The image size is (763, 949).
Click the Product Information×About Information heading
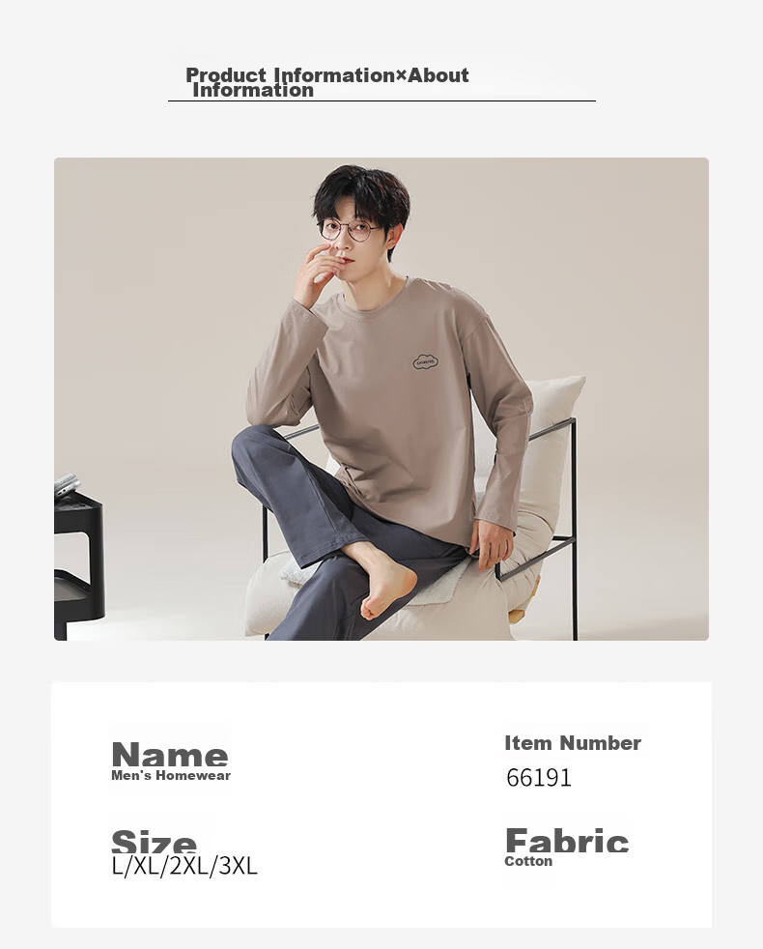(326, 82)
